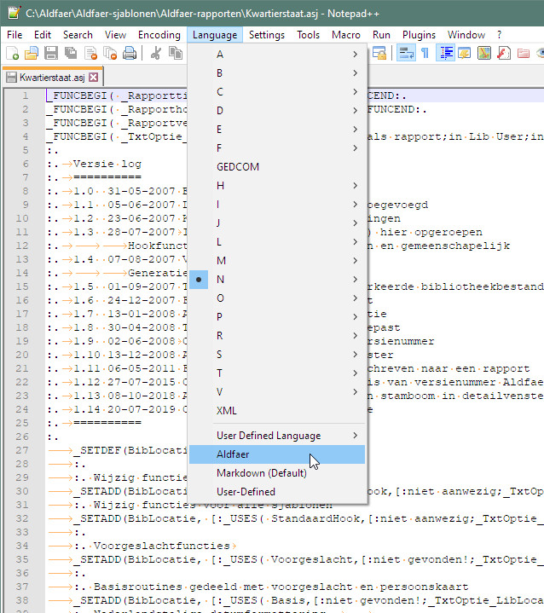
Task: Open the File menu
Action: 14,35
